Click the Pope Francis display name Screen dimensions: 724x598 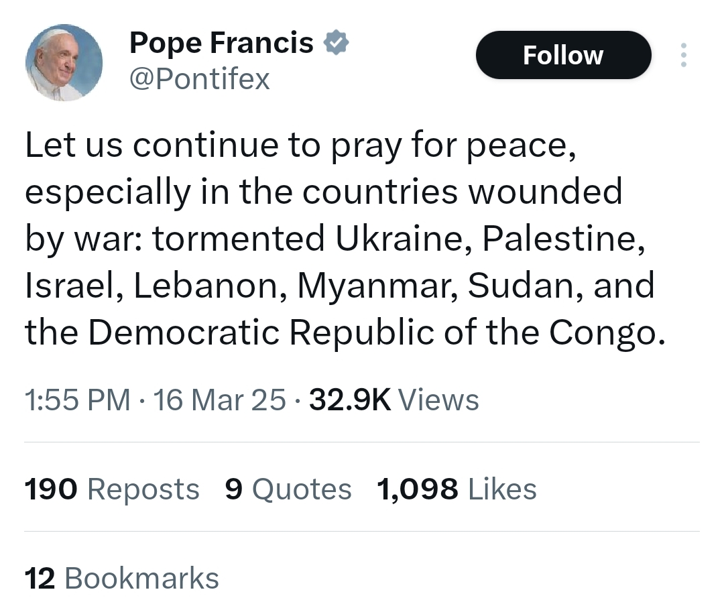click(x=221, y=44)
